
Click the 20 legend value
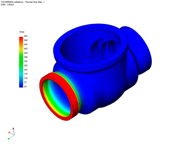point(25,86)
